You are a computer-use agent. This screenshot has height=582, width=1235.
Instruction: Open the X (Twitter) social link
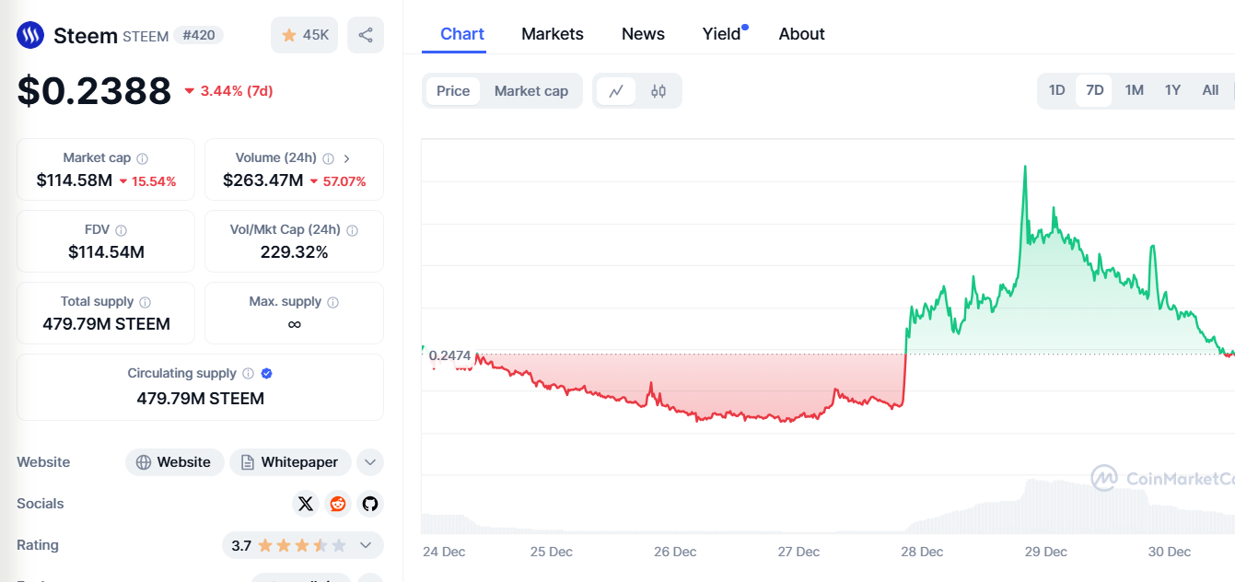pyautogui.click(x=306, y=504)
